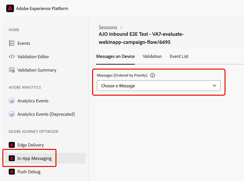Click the Edge Delivery Adobe icon
Screen dimensions: 244x181
click(12, 145)
